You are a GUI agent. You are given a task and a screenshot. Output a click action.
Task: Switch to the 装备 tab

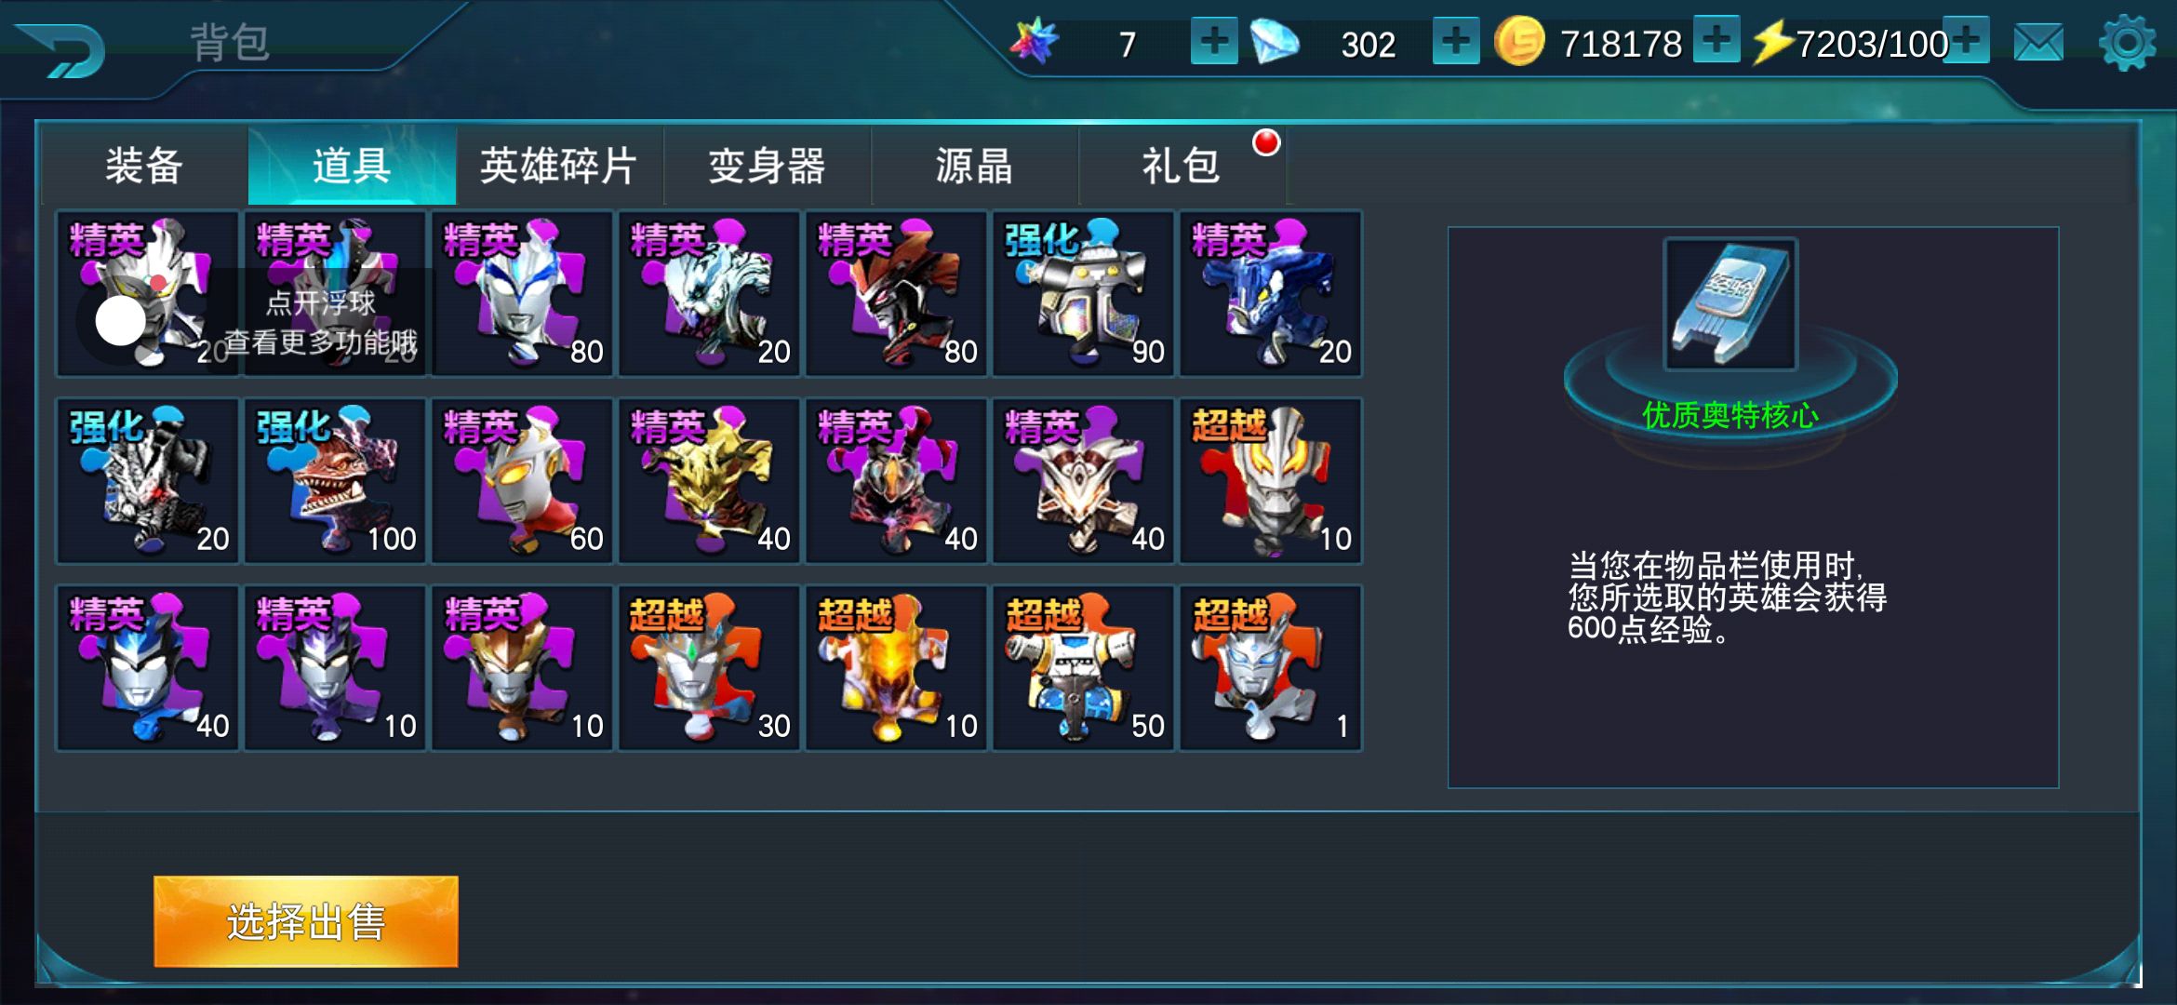pos(144,167)
